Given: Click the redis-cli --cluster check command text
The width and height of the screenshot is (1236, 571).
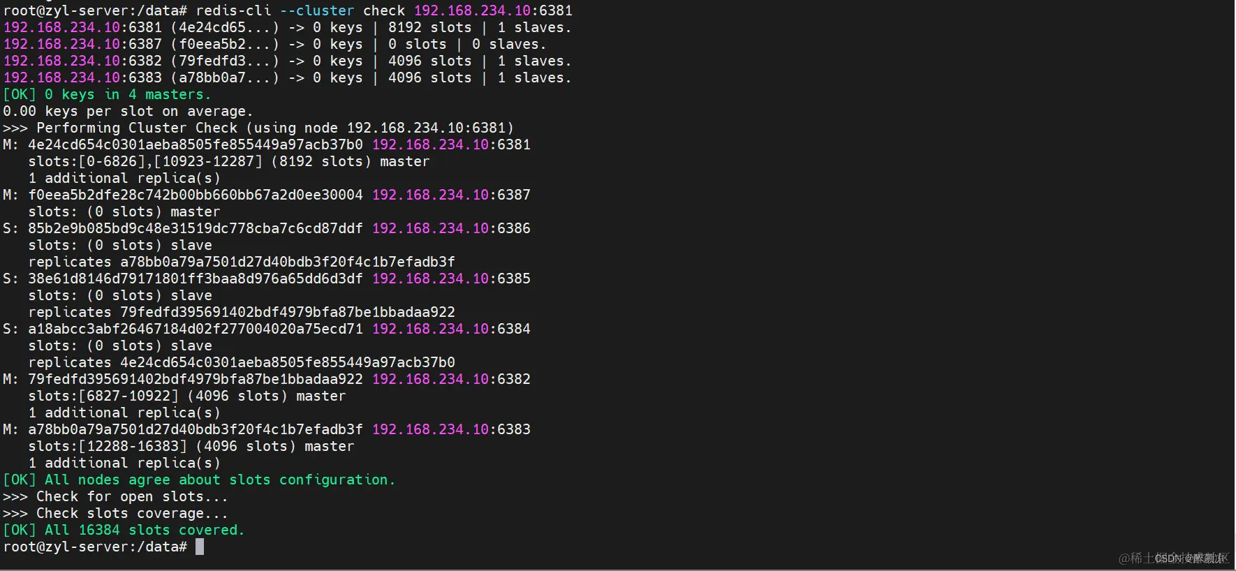Looking at the screenshot, I should tap(384, 10).
